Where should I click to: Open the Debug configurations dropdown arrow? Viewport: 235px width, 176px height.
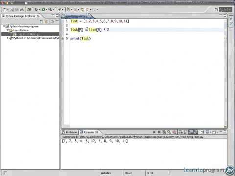click(40, 10)
